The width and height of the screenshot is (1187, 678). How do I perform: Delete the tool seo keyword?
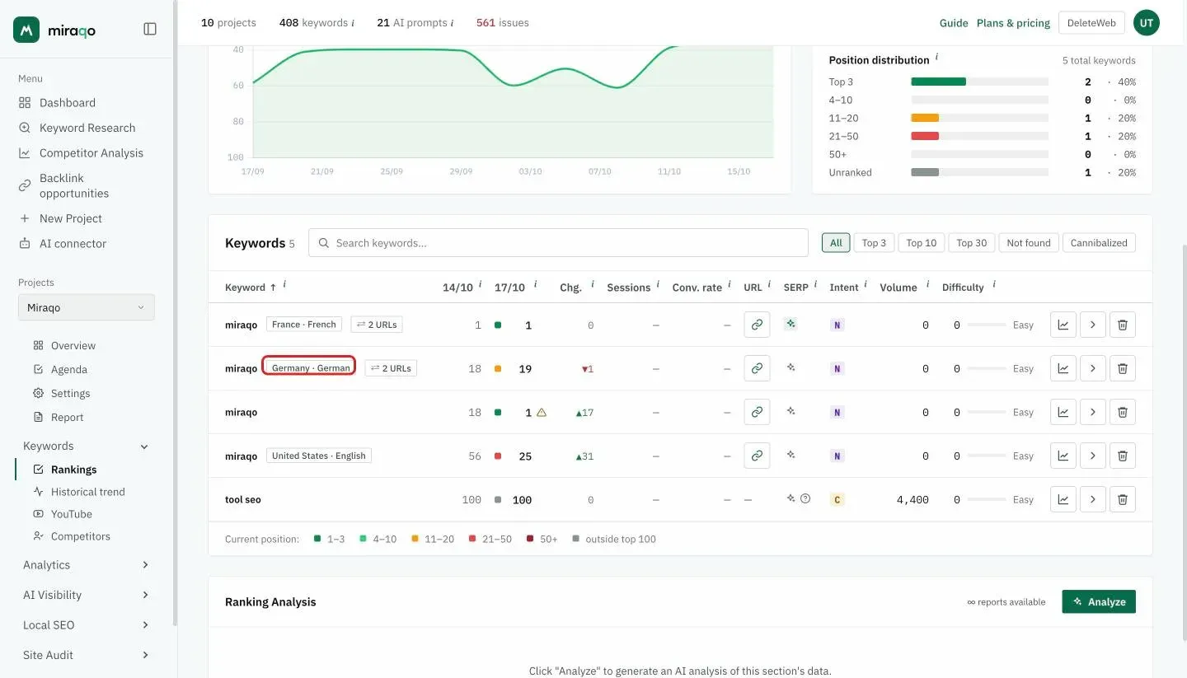tap(1123, 499)
